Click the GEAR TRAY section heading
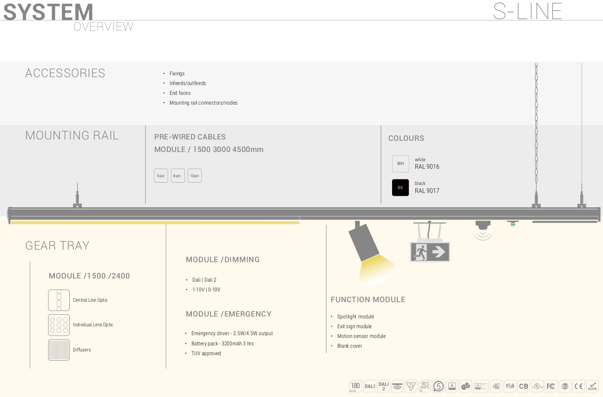Viewport: 603px width, 397px height. 57,245
